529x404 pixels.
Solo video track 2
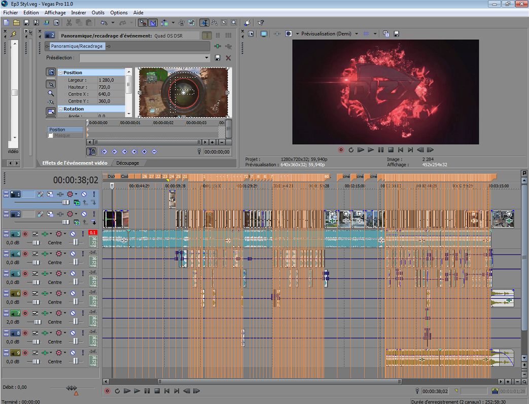(93, 214)
